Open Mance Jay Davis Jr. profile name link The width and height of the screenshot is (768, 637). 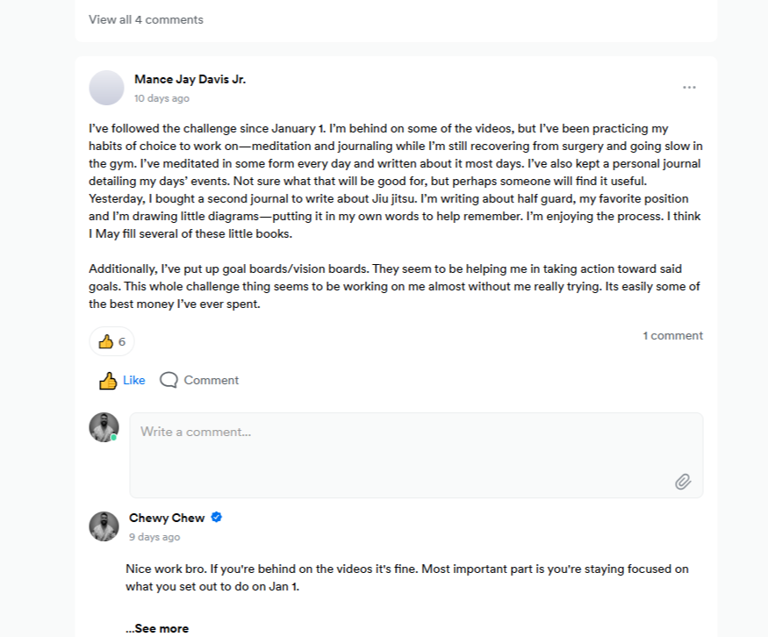tap(190, 79)
